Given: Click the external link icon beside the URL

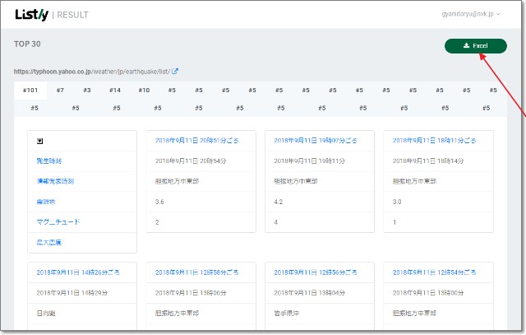Looking at the screenshot, I should point(175,72).
